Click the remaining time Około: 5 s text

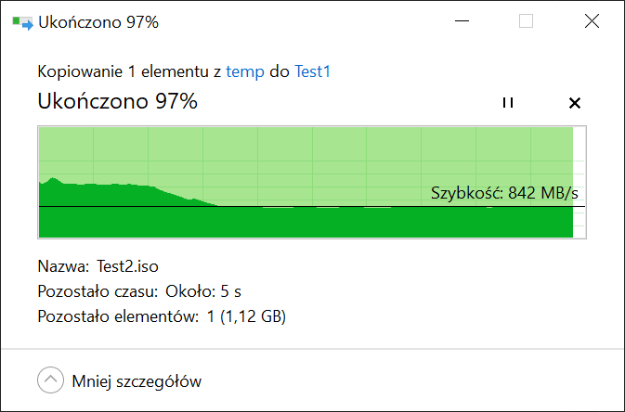click(203, 291)
